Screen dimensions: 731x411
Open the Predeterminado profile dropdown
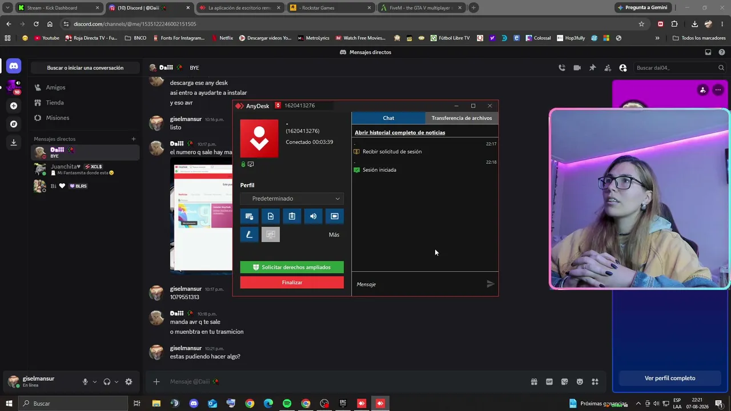[x=292, y=199]
